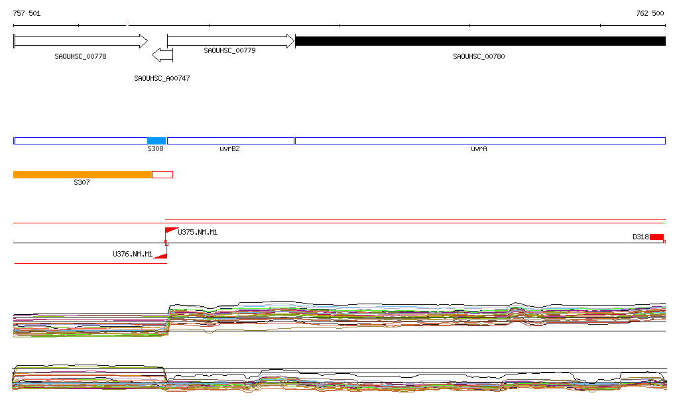
Task: Click the white red-outlined box after S307
Action: tap(162, 174)
